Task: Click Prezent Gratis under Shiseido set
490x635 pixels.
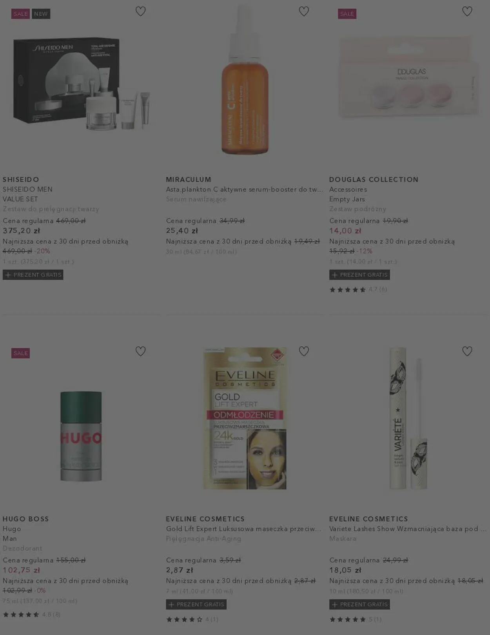Action: (x=33, y=275)
